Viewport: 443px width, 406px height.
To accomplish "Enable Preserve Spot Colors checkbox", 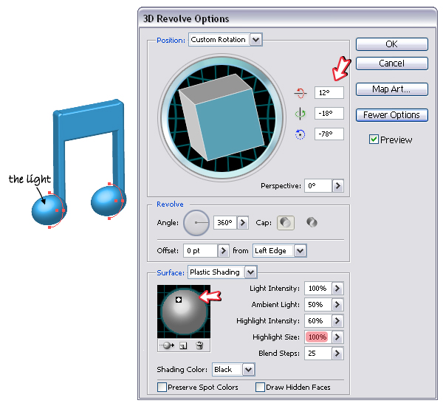I will (x=162, y=387).
